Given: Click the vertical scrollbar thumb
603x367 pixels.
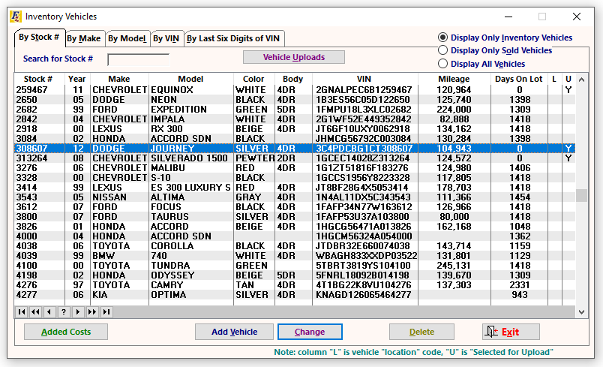Looking at the screenshot, I should pos(581,195).
